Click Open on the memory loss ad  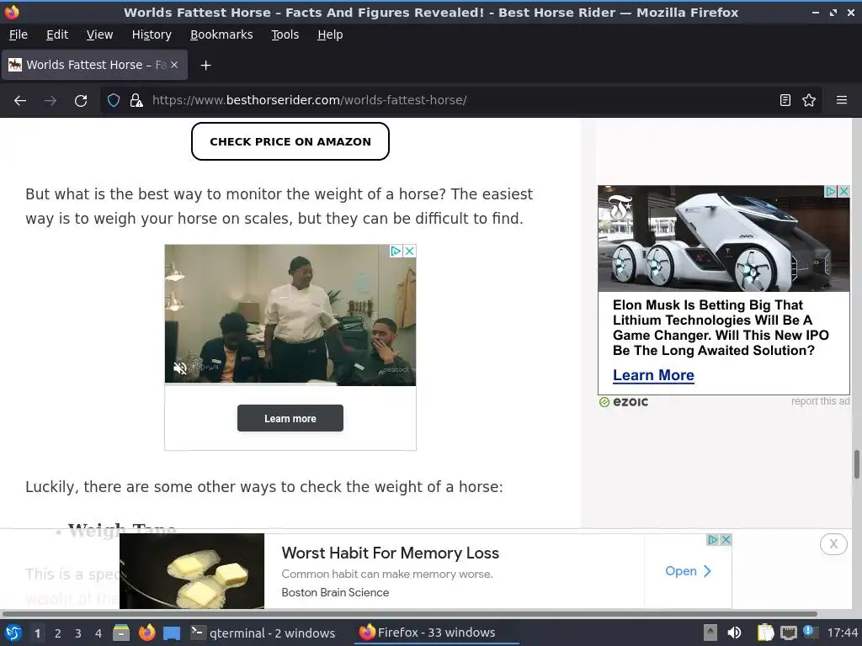(688, 571)
